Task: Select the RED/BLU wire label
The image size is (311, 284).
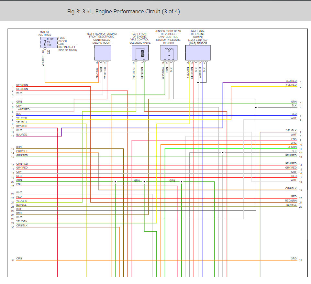Action: pyautogui.click(x=22, y=126)
